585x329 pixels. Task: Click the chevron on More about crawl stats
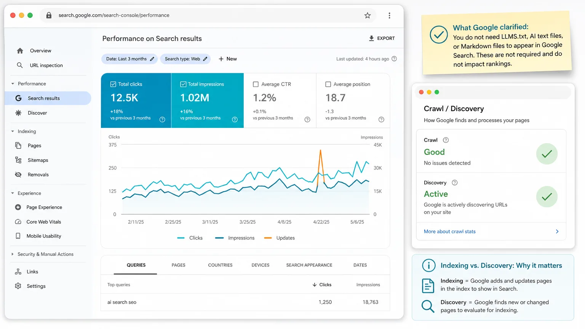[x=557, y=232]
